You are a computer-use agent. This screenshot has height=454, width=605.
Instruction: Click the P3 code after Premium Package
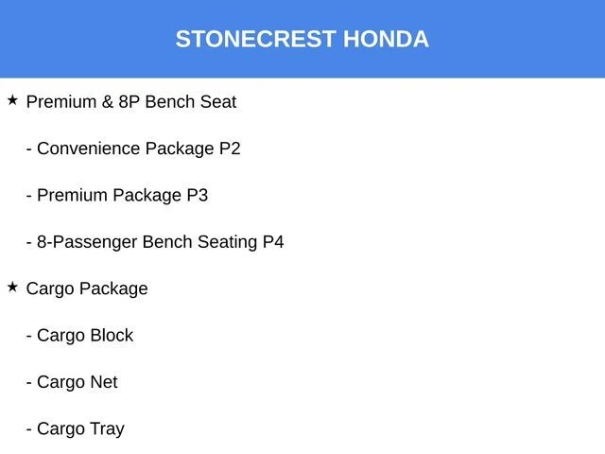click(197, 195)
